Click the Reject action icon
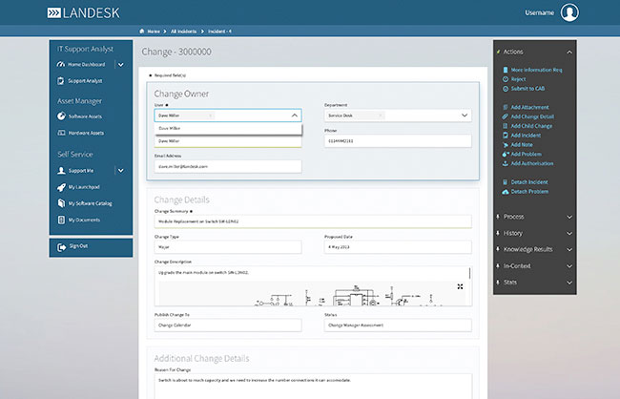This screenshot has height=399, width=620. click(504, 79)
